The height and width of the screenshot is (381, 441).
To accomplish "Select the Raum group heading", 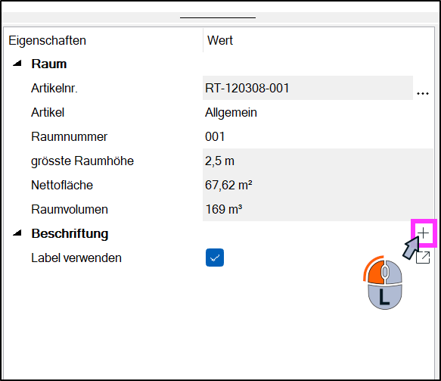I will click(49, 64).
